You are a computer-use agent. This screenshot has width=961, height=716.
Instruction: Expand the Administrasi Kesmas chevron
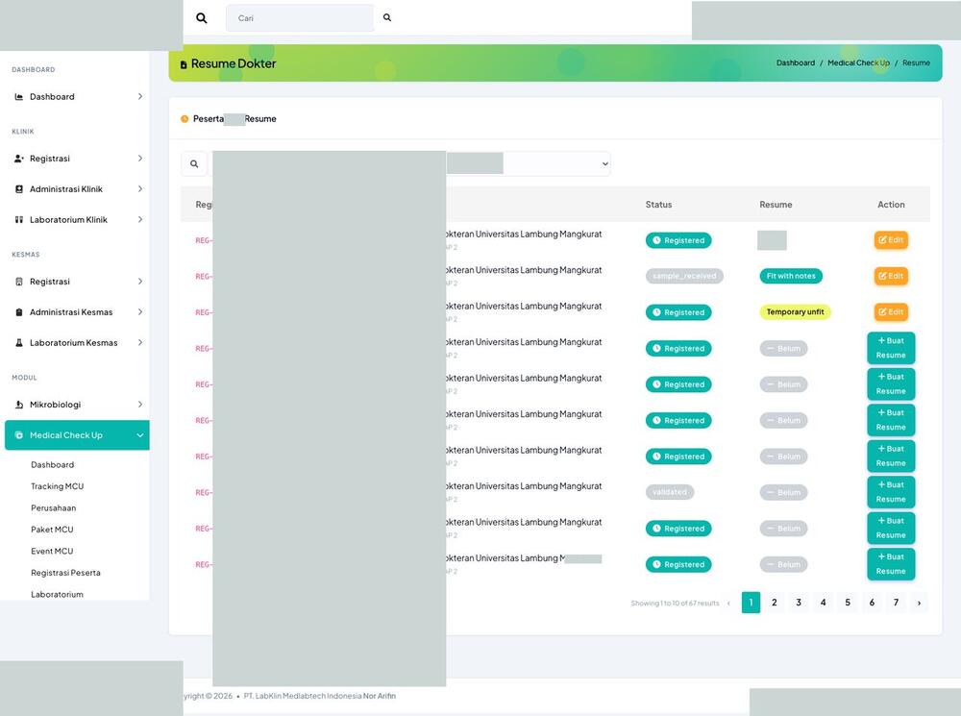click(x=139, y=312)
